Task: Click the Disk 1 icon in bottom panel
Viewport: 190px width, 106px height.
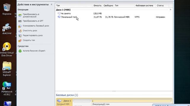Action: coord(59,101)
